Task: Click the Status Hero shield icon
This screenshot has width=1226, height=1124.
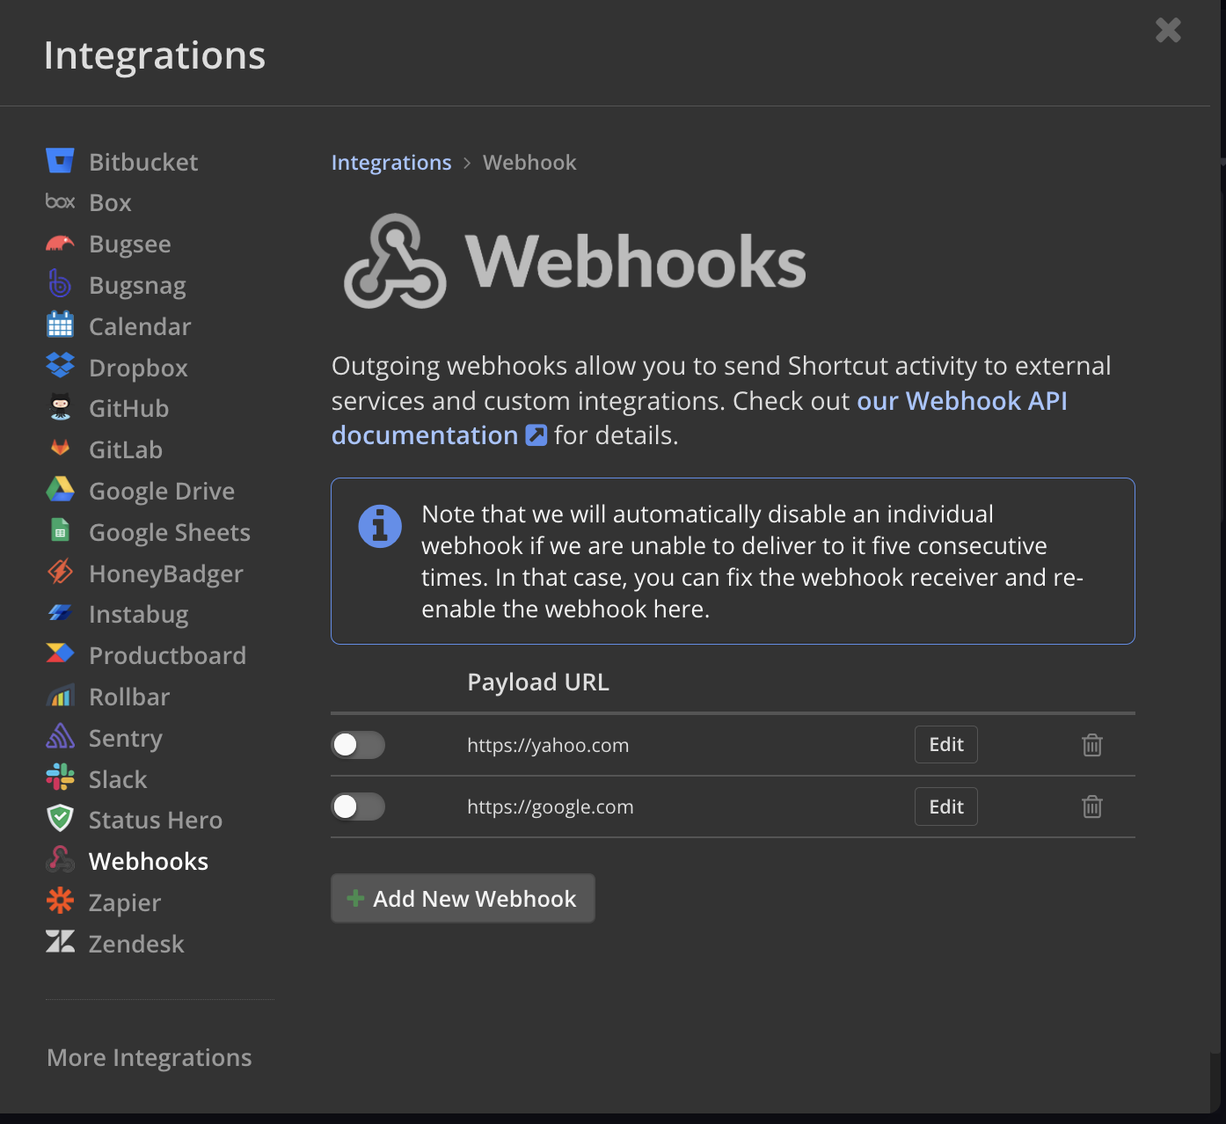Action: (60, 819)
